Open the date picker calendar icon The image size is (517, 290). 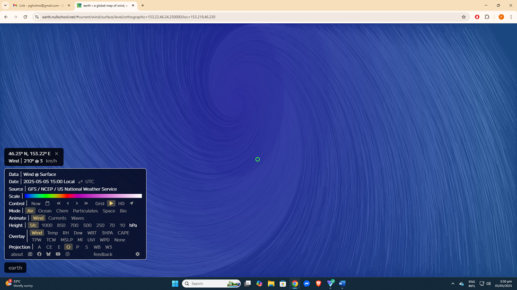pyautogui.click(x=48, y=203)
